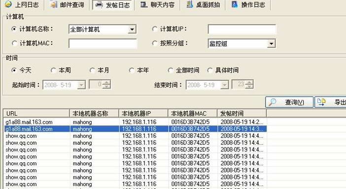Click the chat icon on 聊天内容 tab
The height and width of the screenshot is (189, 346).
tap(144, 4)
